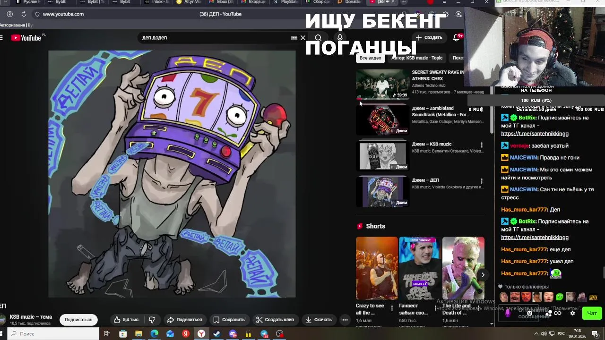Send message with green Чат button
The height and width of the screenshot is (340, 605).
click(x=592, y=313)
